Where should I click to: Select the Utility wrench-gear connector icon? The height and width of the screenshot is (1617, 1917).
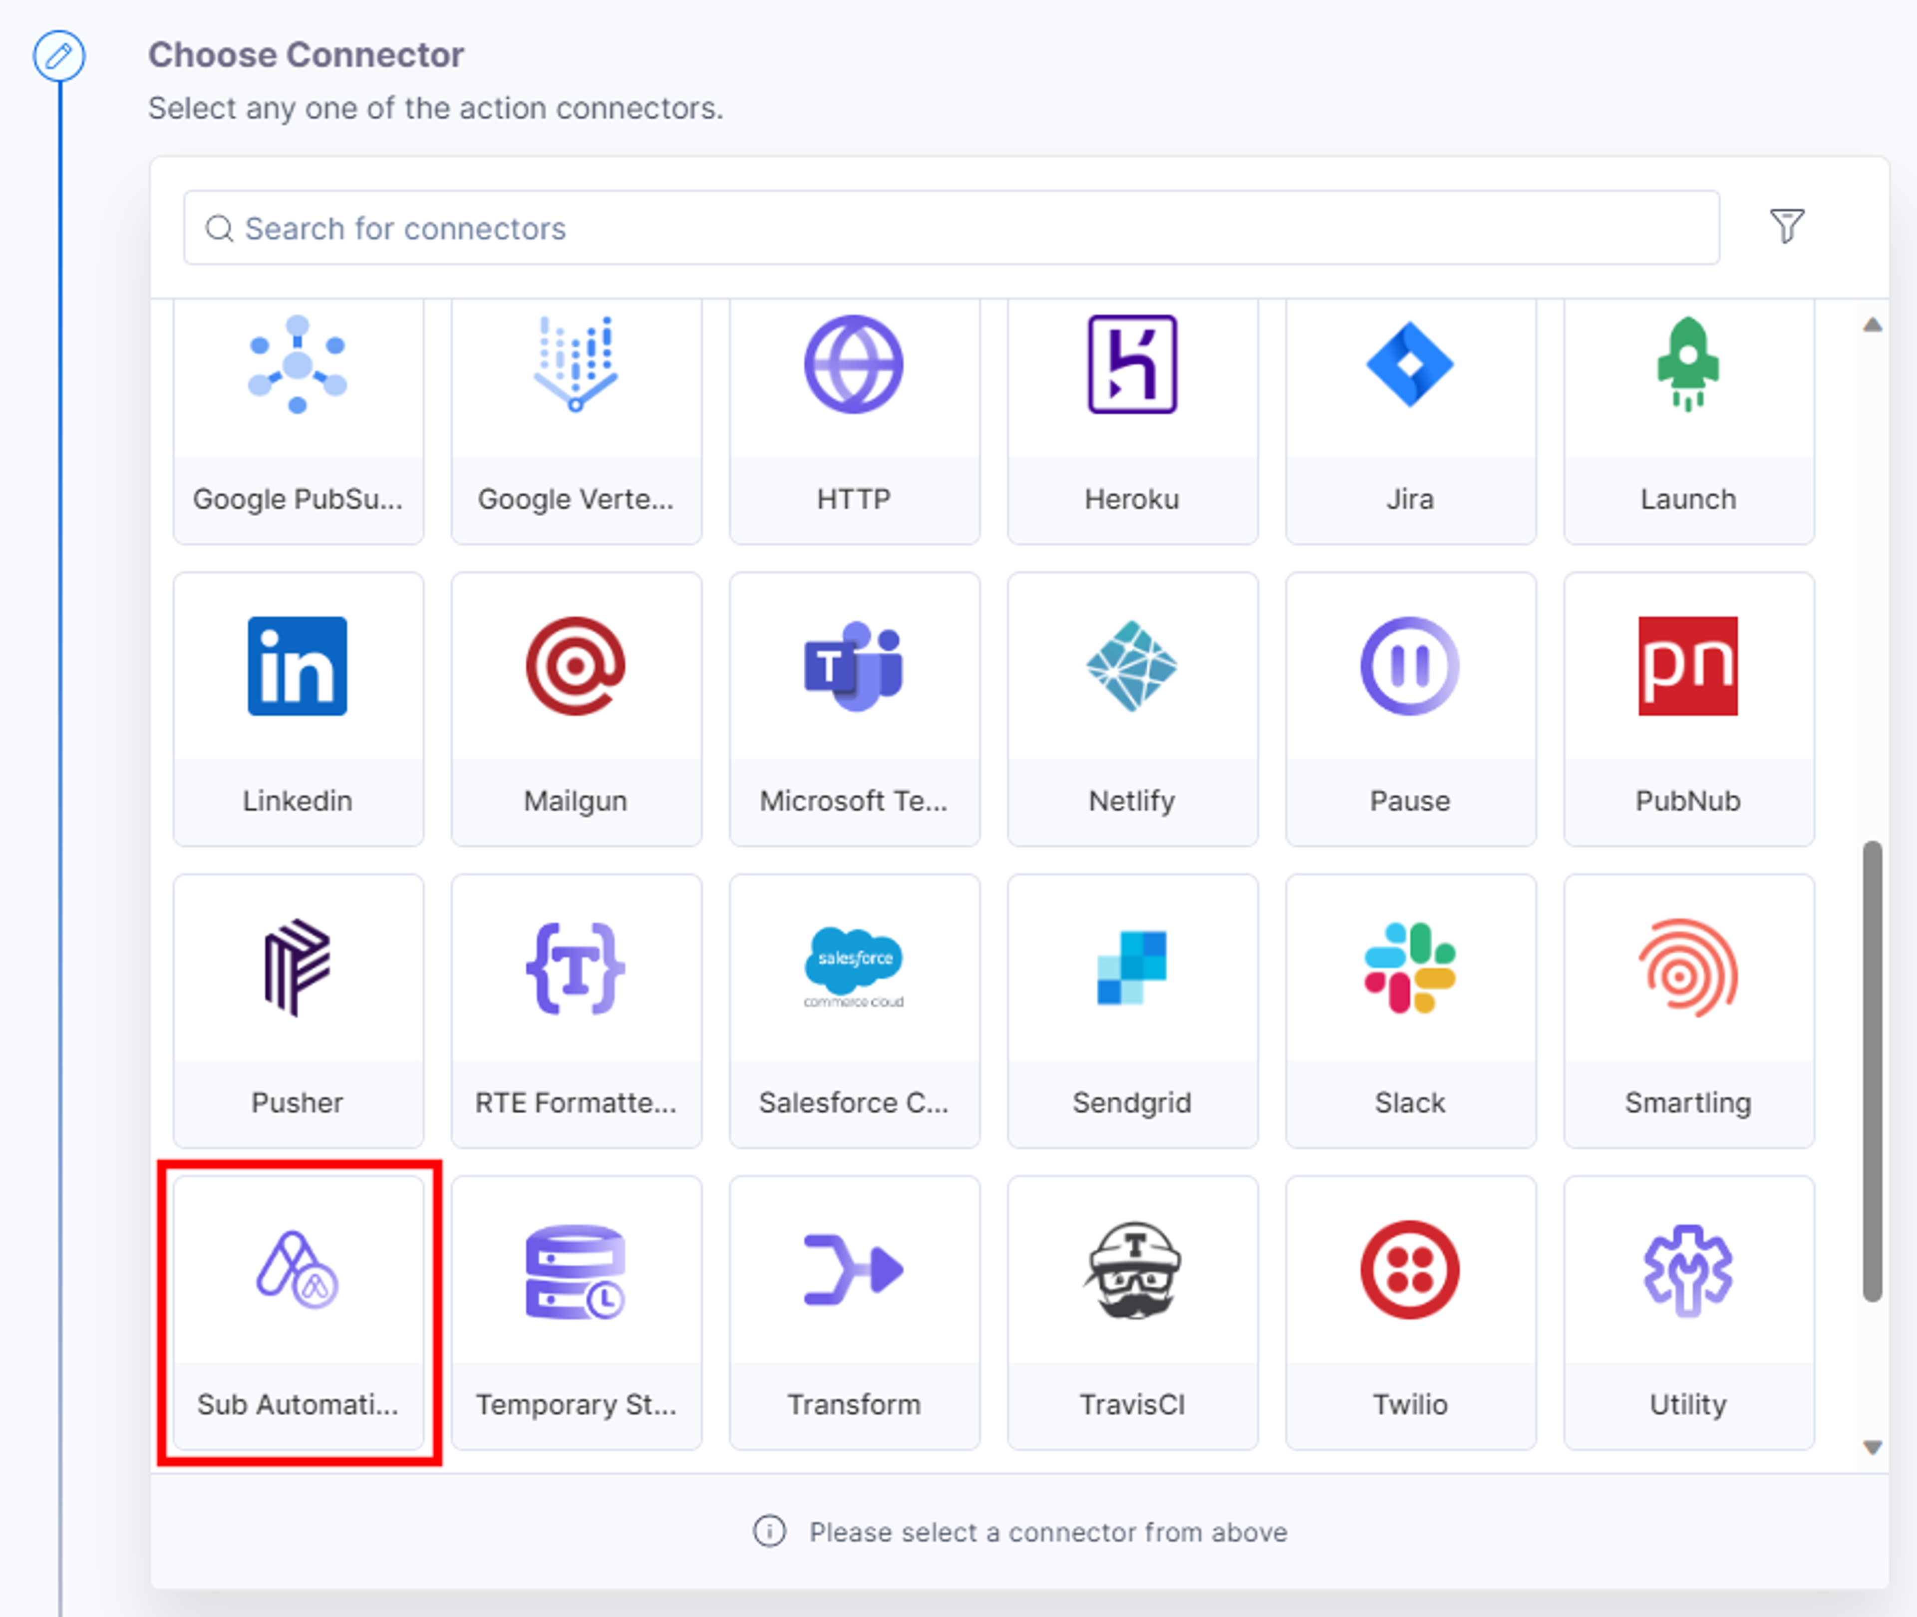tap(1688, 1272)
